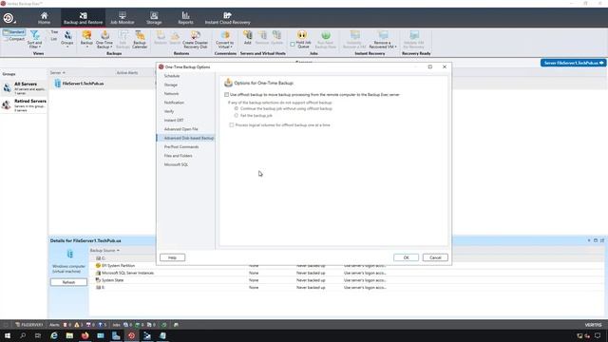Toggle Hold Job Queue checkbox
This screenshot has height=342, width=608.
click(x=293, y=45)
